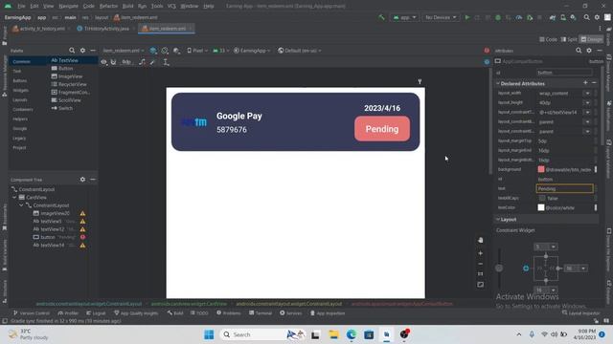The image size is (613, 344).
Task: Minimize the Palette panel
Action: tap(93, 51)
